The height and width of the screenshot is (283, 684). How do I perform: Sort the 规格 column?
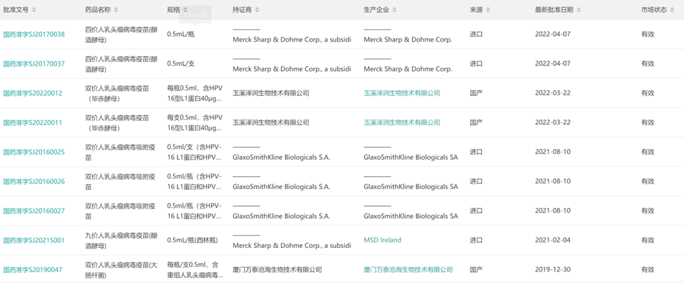(x=186, y=10)
